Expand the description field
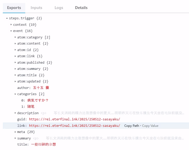The height and width of the screenshot is (150, 189). (15, 113)
